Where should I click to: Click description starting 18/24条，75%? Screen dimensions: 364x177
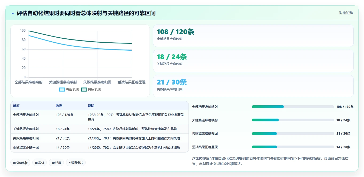pyautogui.click(x=132, y=129)
